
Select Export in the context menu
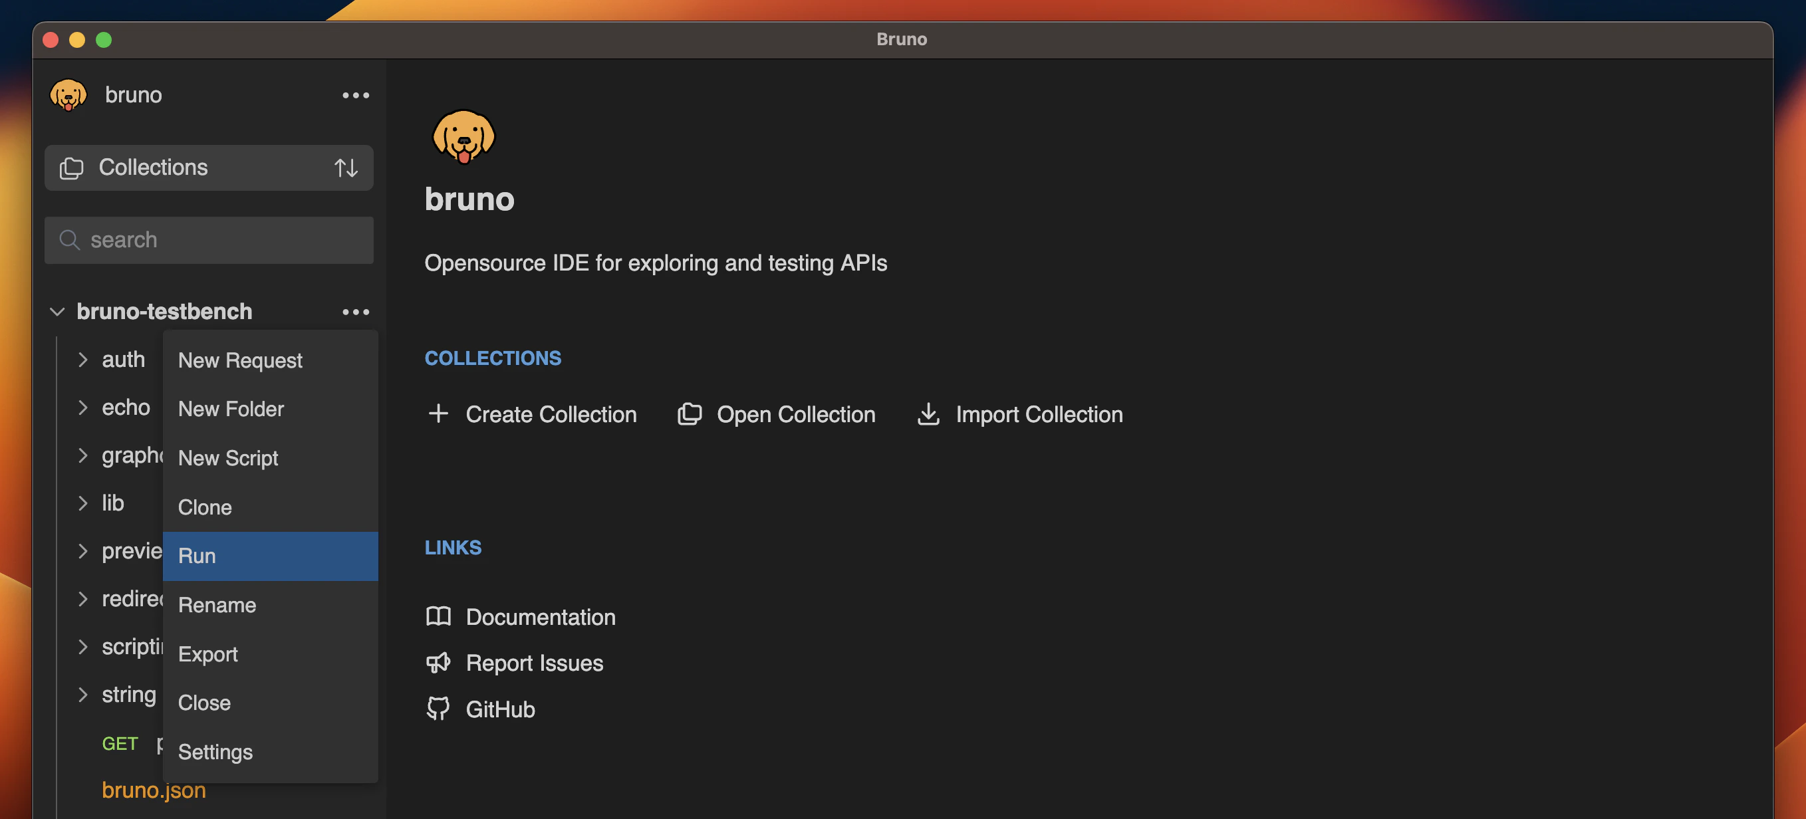[x=208, y=654]
